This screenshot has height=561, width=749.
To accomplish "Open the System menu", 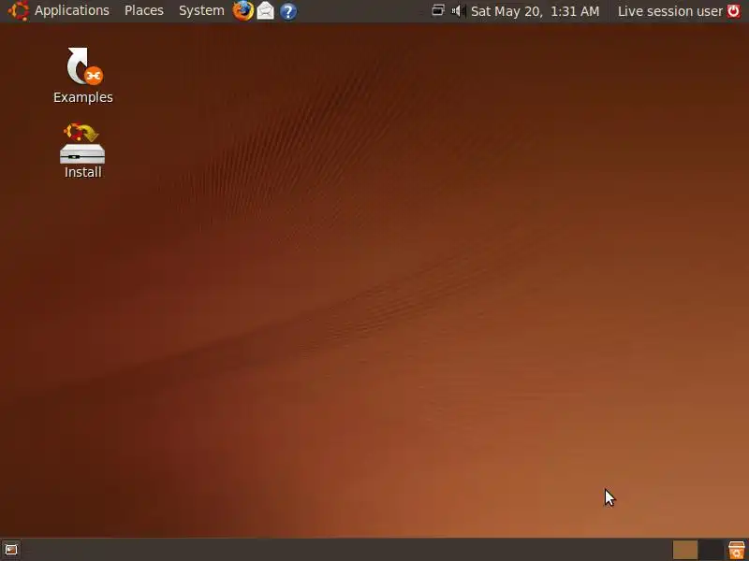I will (201, 10).
